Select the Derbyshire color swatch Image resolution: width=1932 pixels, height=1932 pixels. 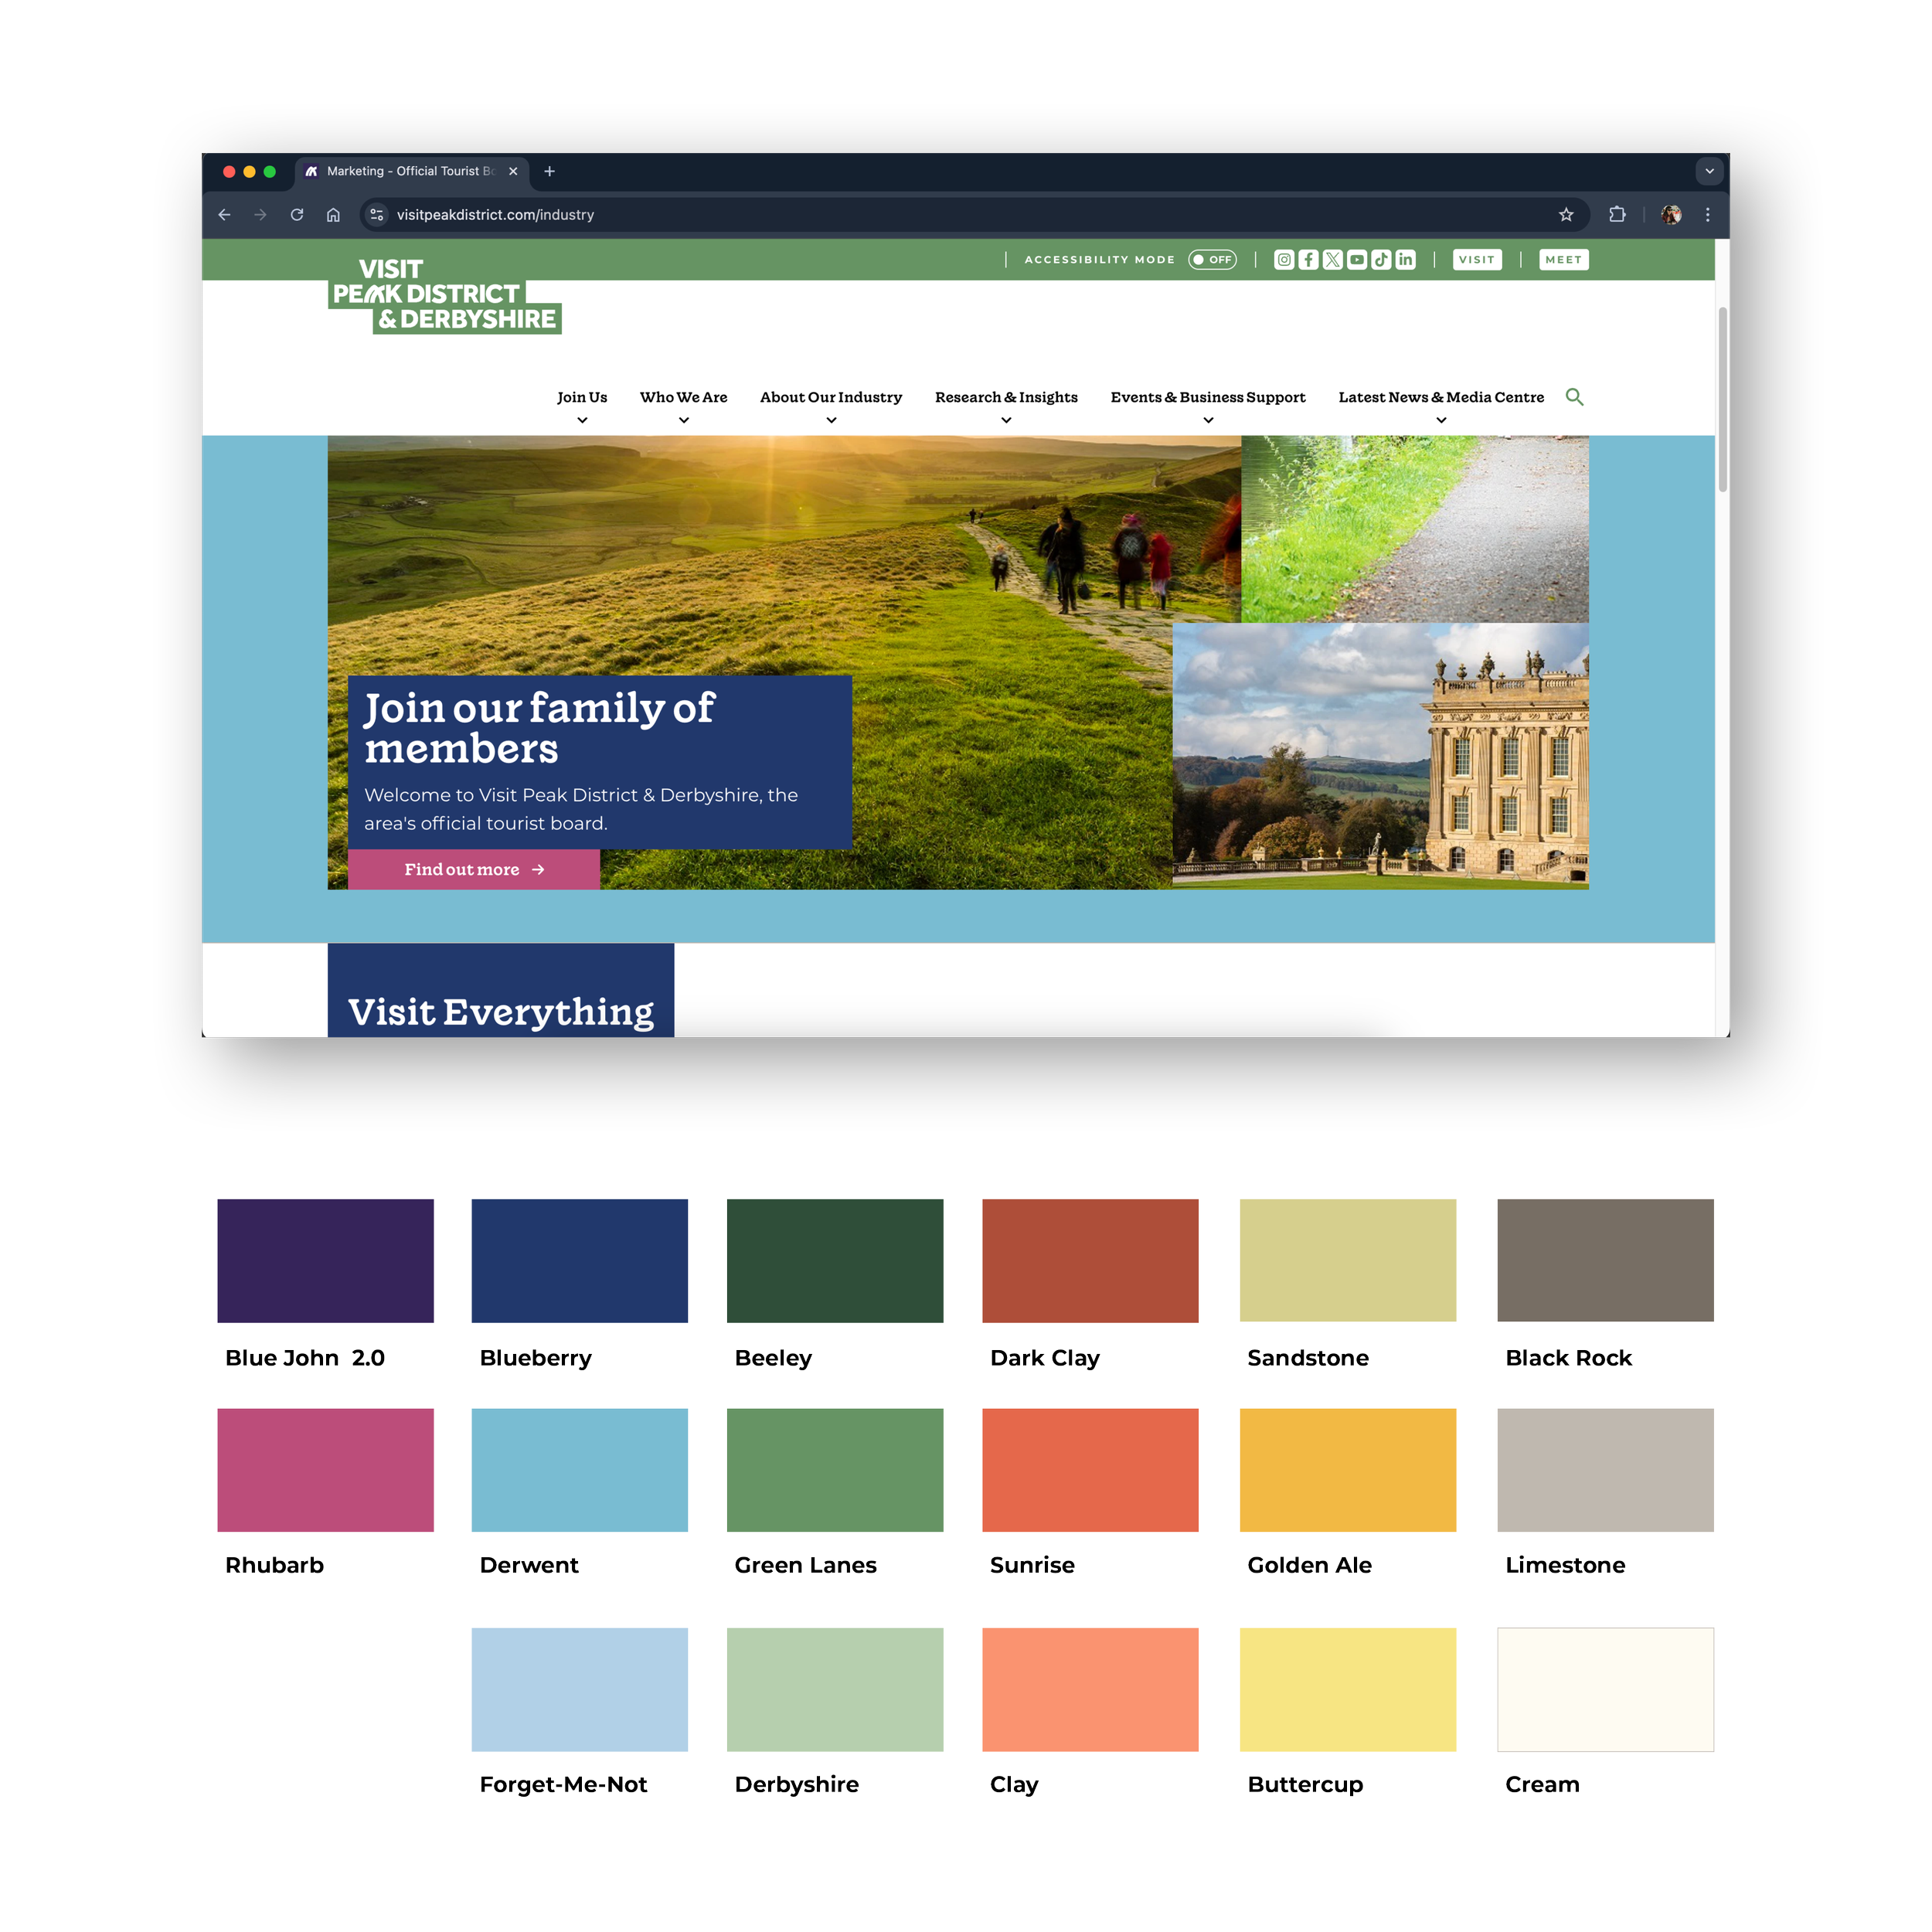point(835,1690)
